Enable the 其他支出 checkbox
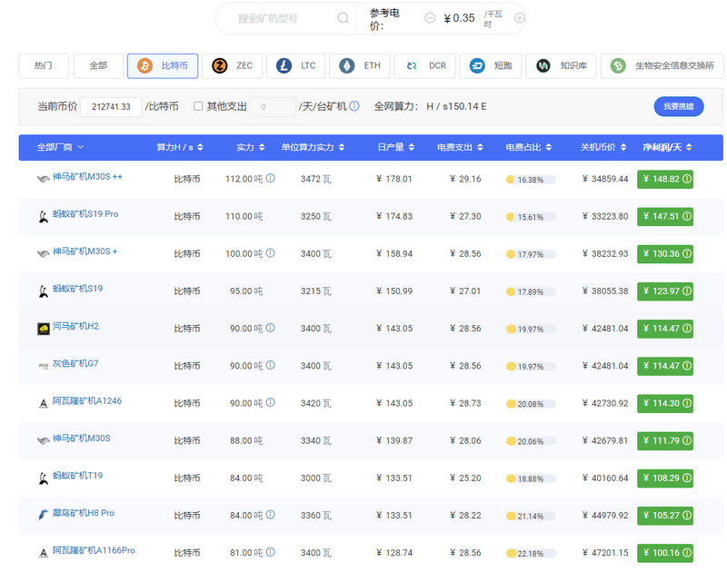 point(198,106)
